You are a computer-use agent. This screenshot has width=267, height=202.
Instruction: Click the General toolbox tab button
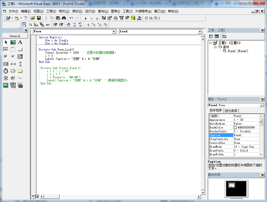click(x=15, y=36)
